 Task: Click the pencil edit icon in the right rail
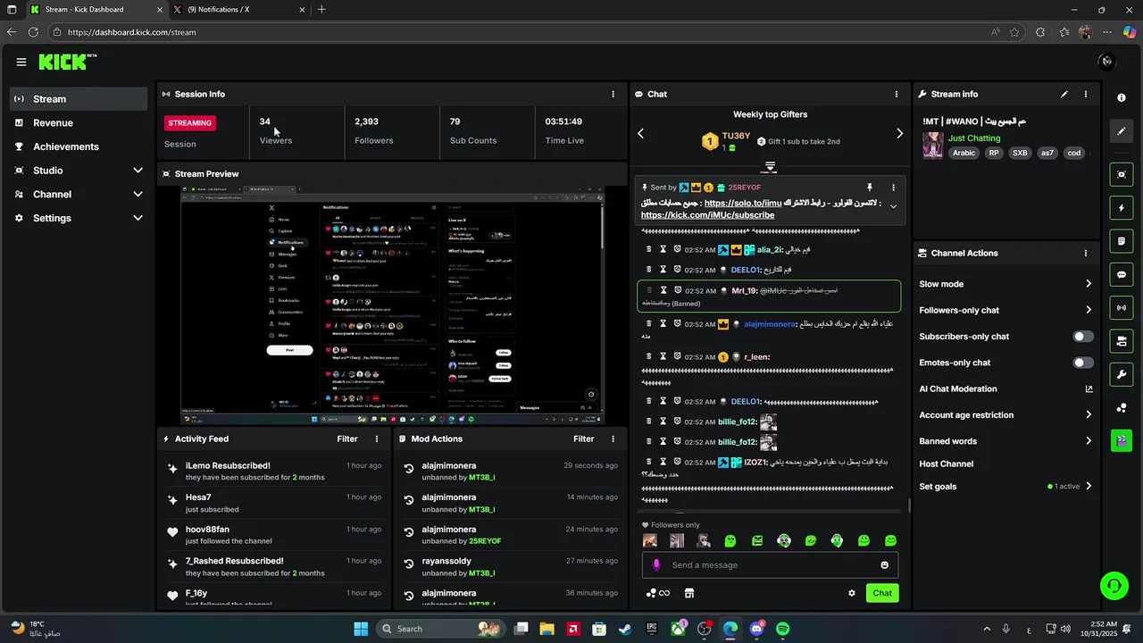click(x=1122, y=131)
